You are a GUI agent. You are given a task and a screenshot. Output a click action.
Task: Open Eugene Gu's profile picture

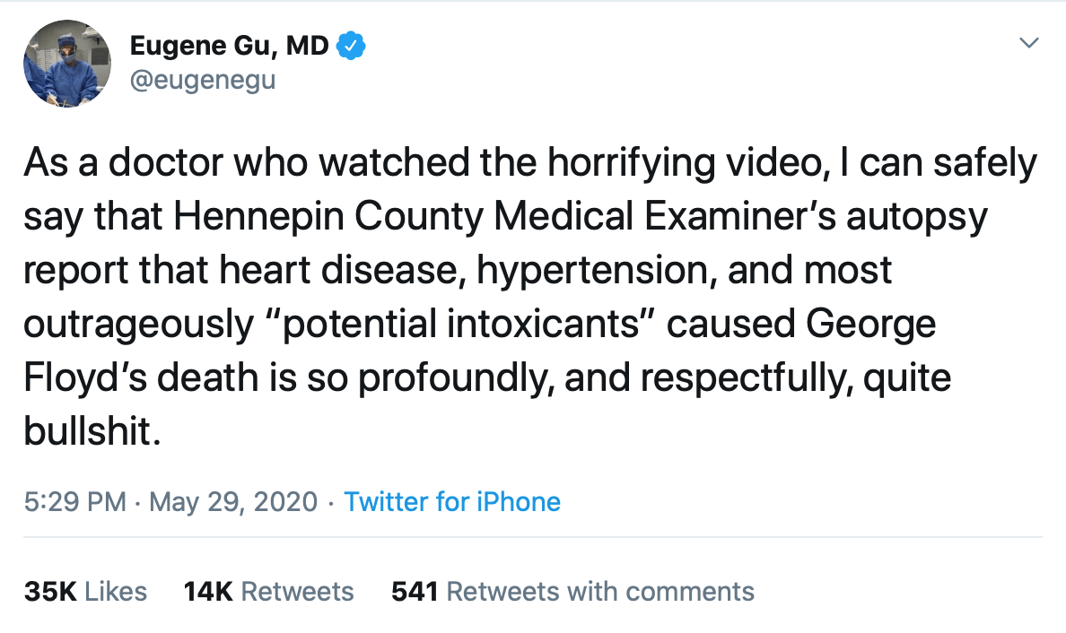tap(67, 64)
